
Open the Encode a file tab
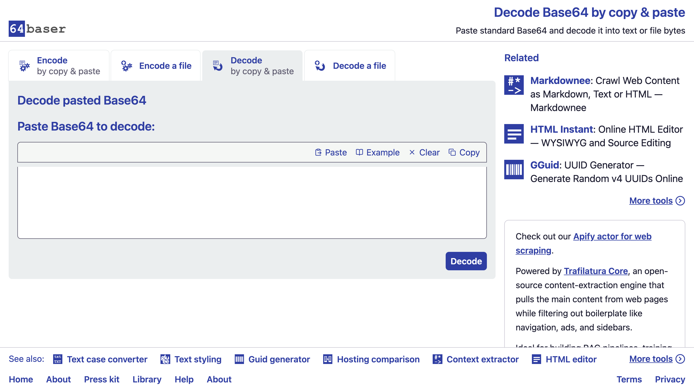pyautogui.click(x=156, y=66)
